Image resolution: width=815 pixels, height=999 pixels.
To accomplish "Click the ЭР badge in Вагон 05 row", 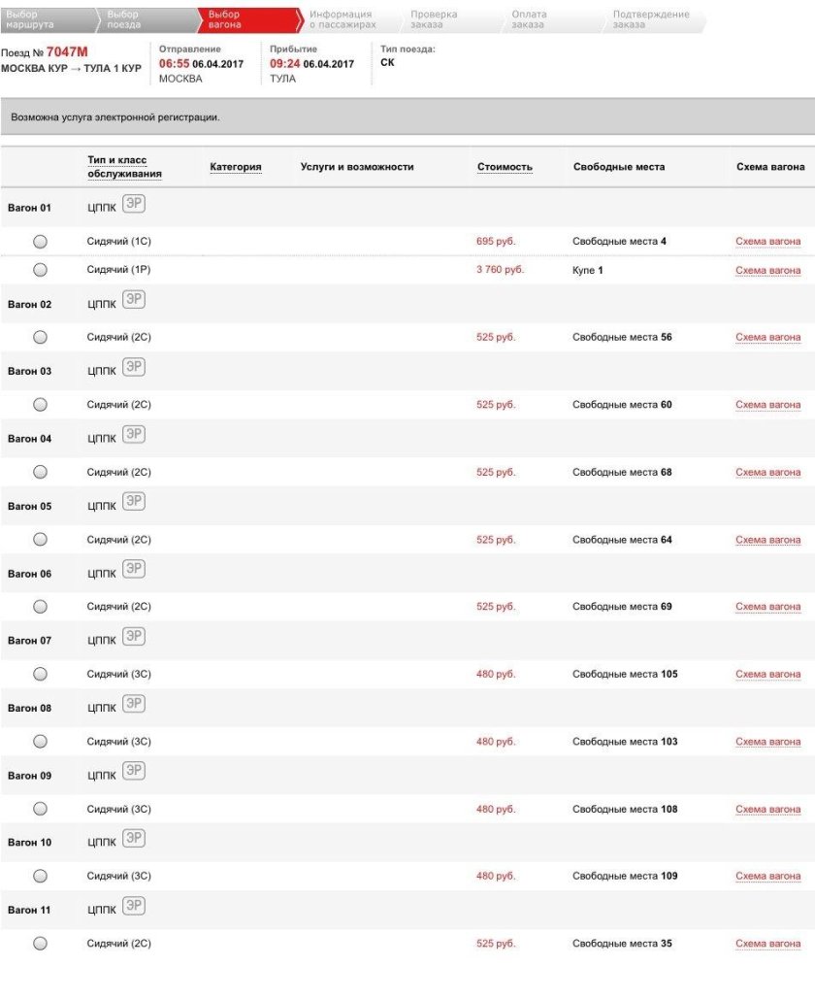I will pyautogui.click(x=134, y=502).
